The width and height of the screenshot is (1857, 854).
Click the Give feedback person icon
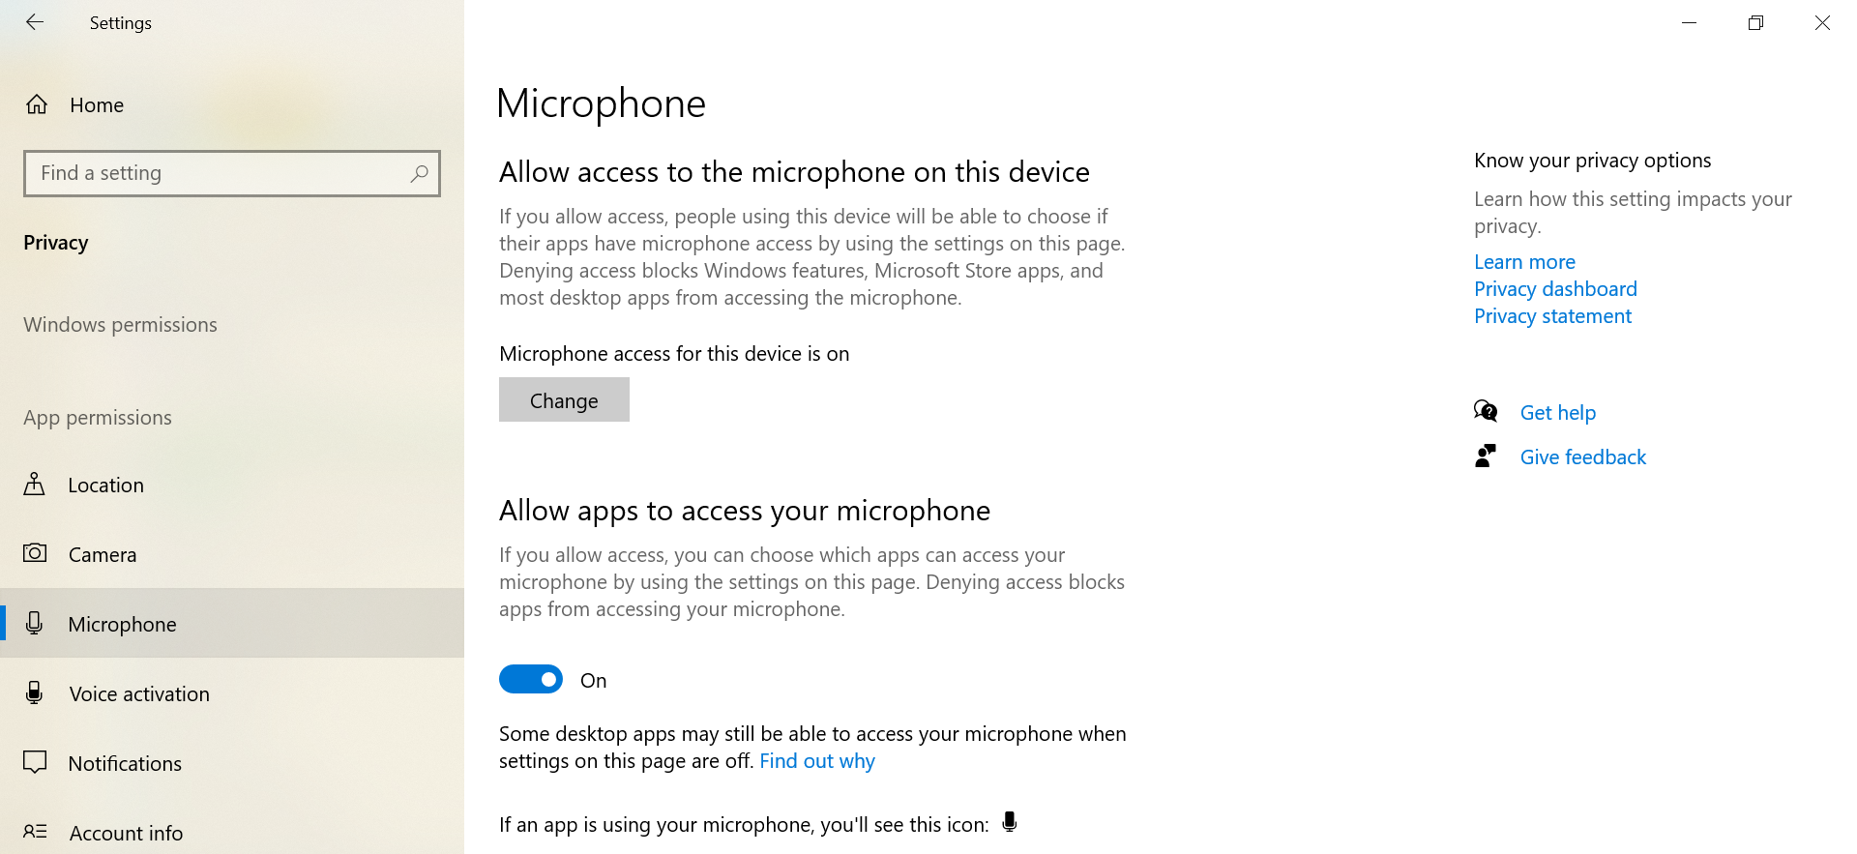point(1486,456)
